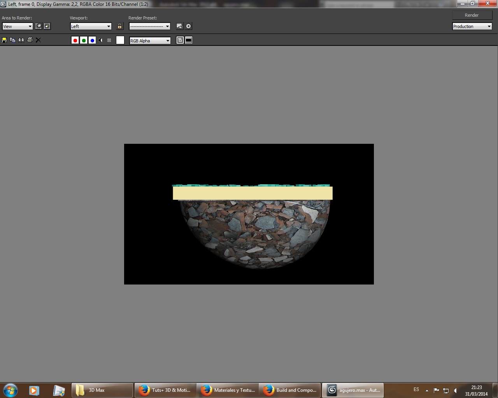Switch to agujero.max 3ds Max taskbar button

[x=353, y=390]
